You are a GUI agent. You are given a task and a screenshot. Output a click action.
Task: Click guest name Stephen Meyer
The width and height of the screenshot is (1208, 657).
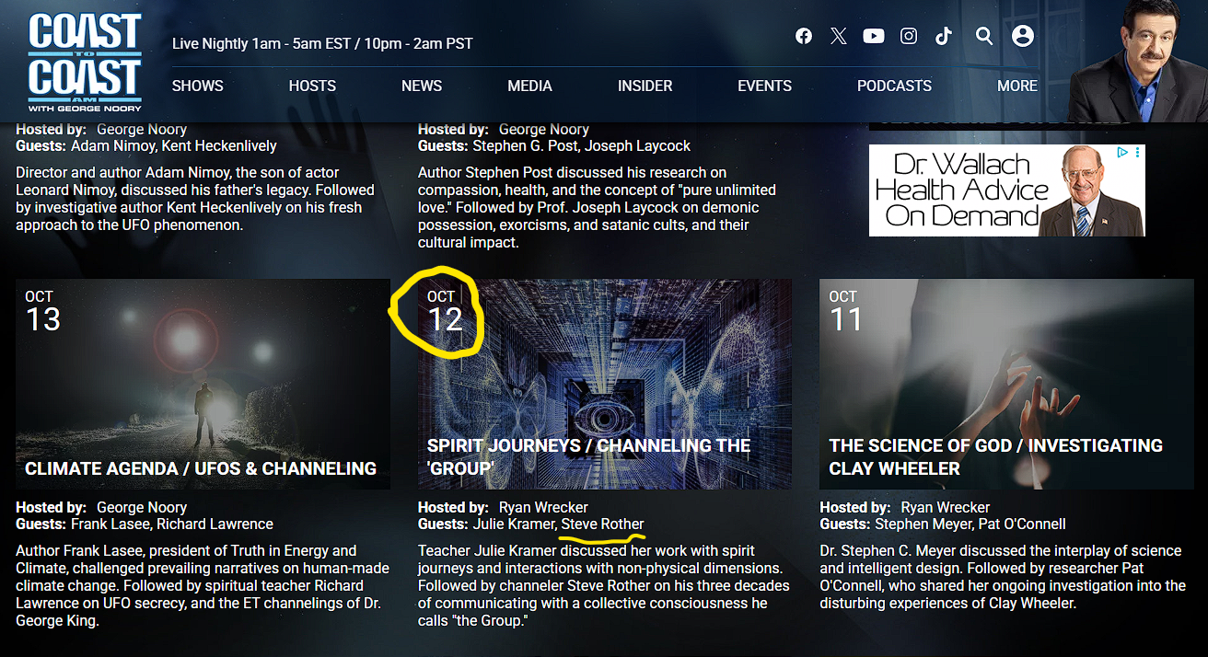tap(925, 524)
